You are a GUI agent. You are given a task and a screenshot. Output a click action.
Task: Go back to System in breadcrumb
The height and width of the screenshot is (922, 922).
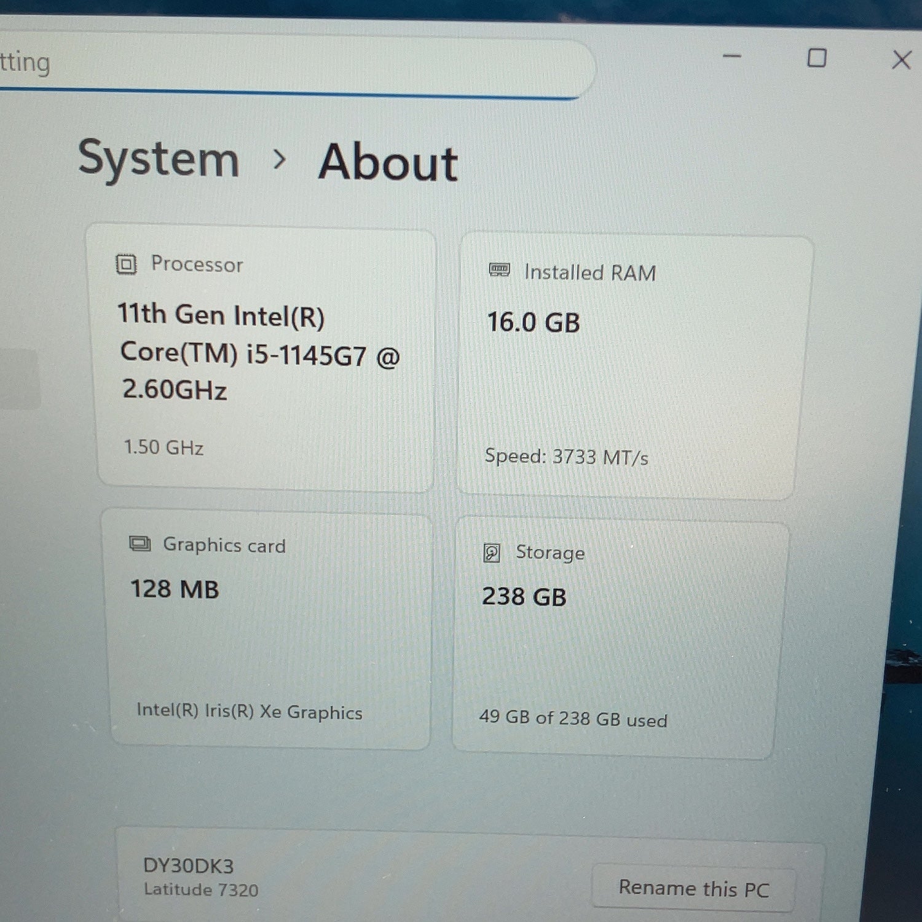(x=159, y=159)
